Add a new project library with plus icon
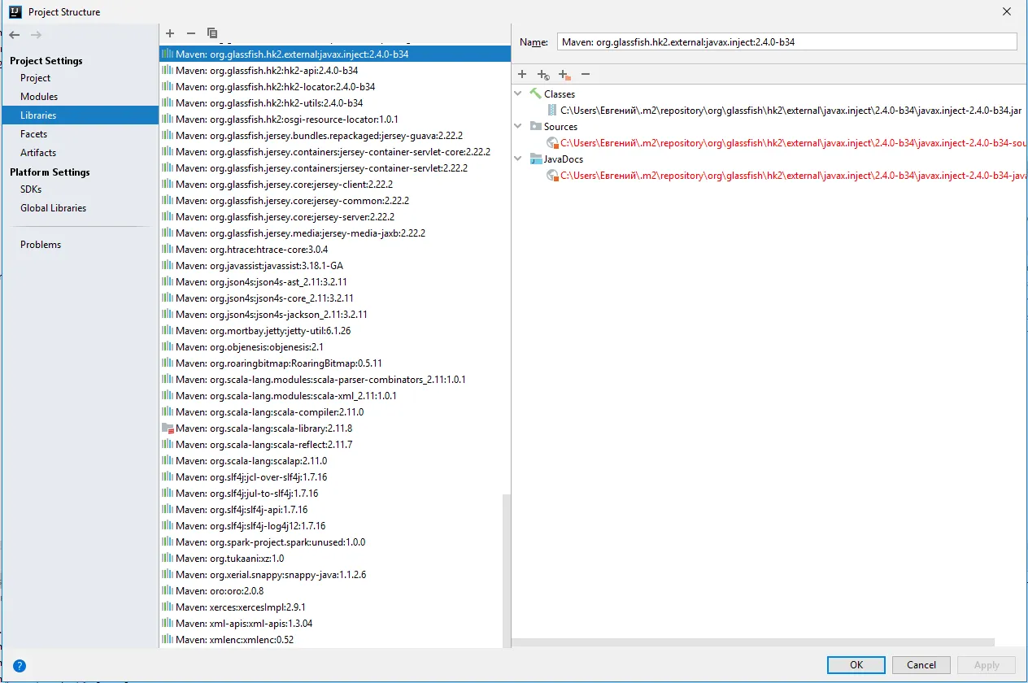The image size is (1028, 683). (170, 33)
